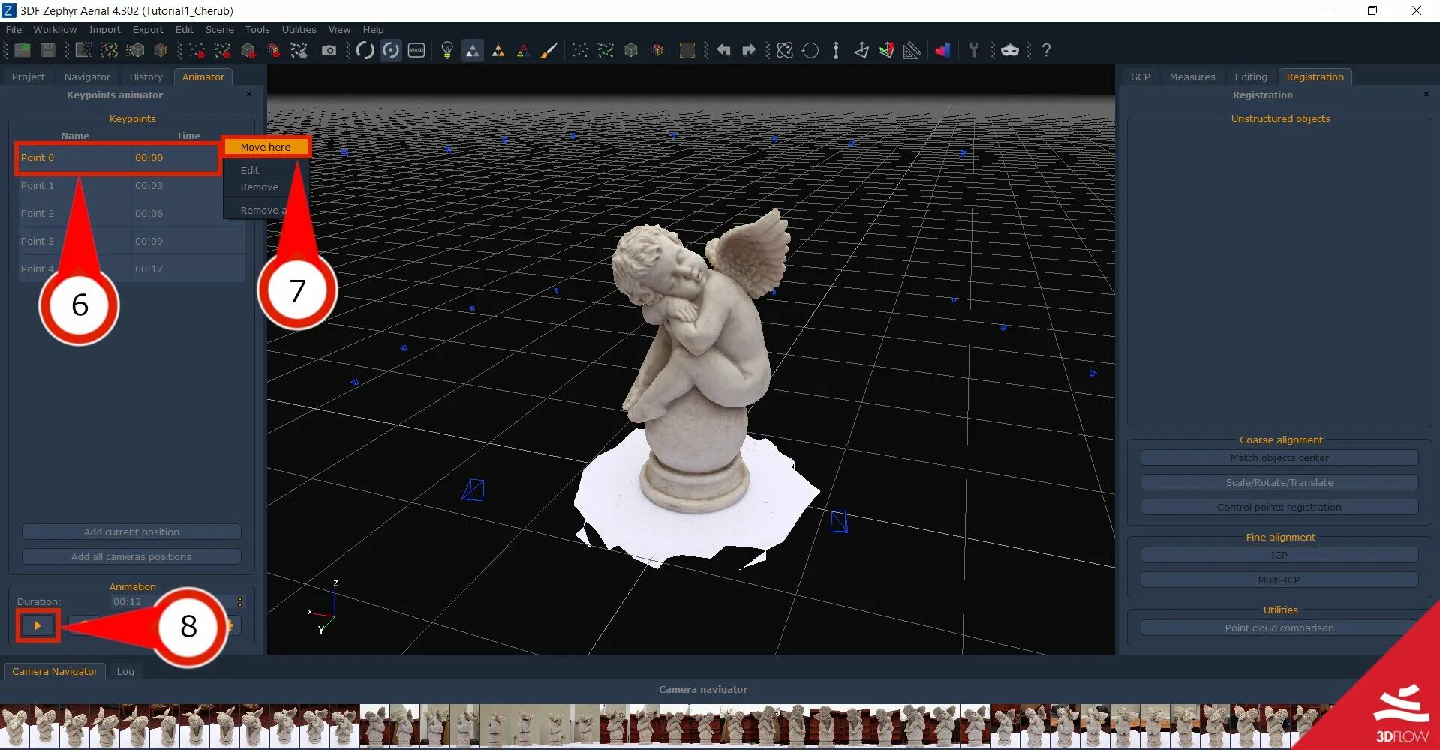
Task: Click the undo arrow icon
Action: point(723,50)
